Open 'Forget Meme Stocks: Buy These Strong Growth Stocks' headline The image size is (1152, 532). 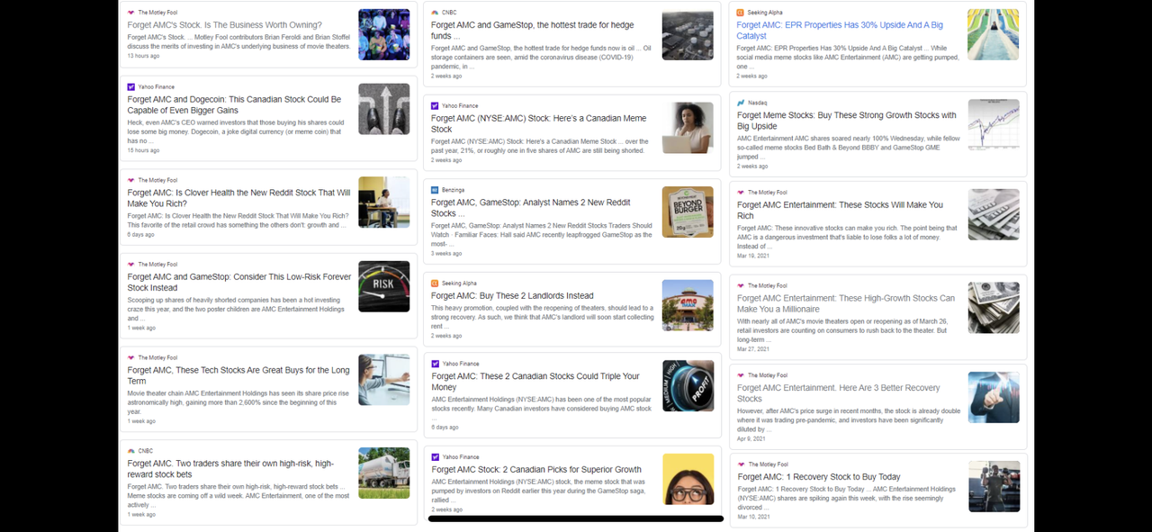click(847, 121)
